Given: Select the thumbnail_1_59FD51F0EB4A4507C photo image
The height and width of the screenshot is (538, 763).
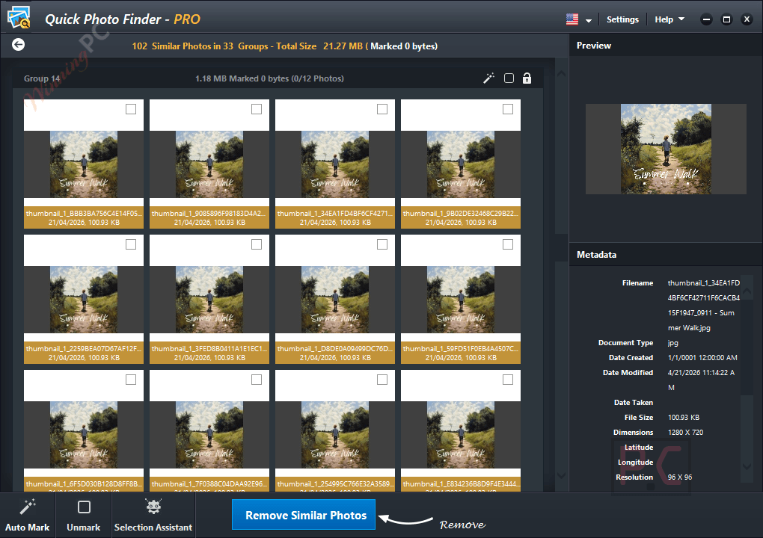Looking at the screenshot, I should 460,300.
